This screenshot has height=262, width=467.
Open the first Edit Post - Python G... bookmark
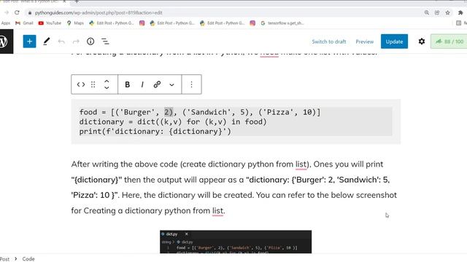[x=112, y=23]
